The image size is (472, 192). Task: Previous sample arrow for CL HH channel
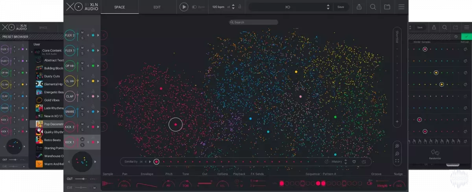coord(88,81)
